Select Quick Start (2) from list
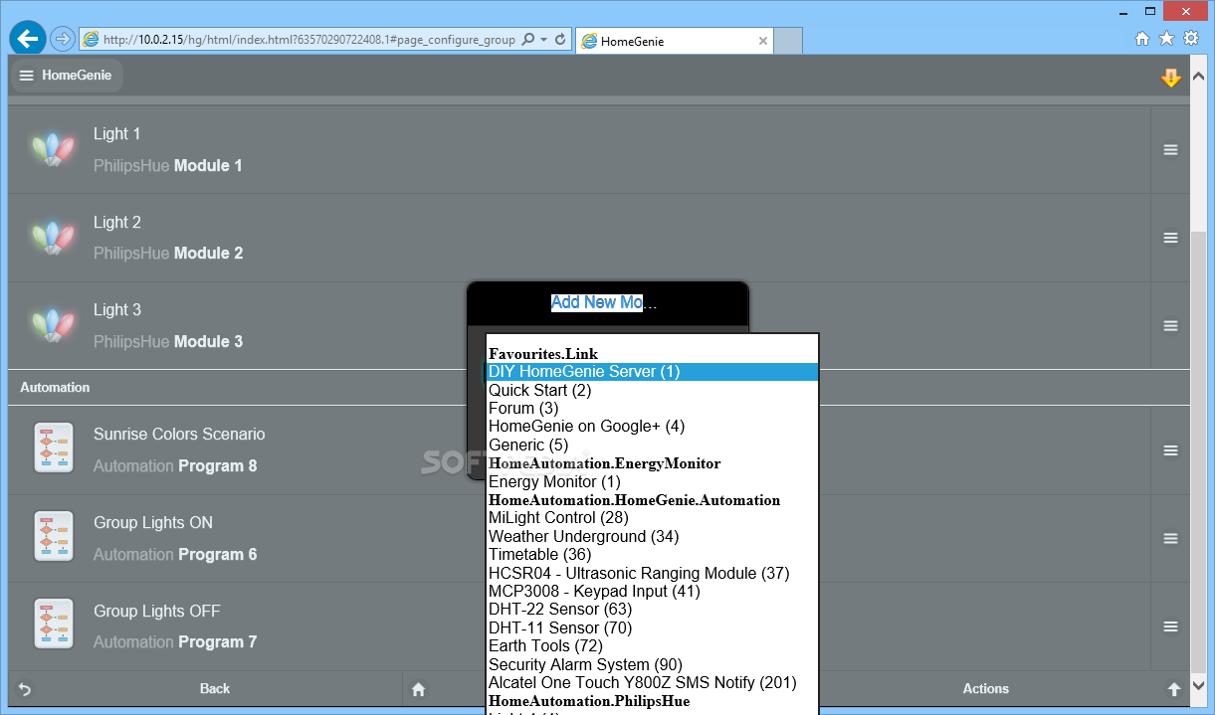 653,390
